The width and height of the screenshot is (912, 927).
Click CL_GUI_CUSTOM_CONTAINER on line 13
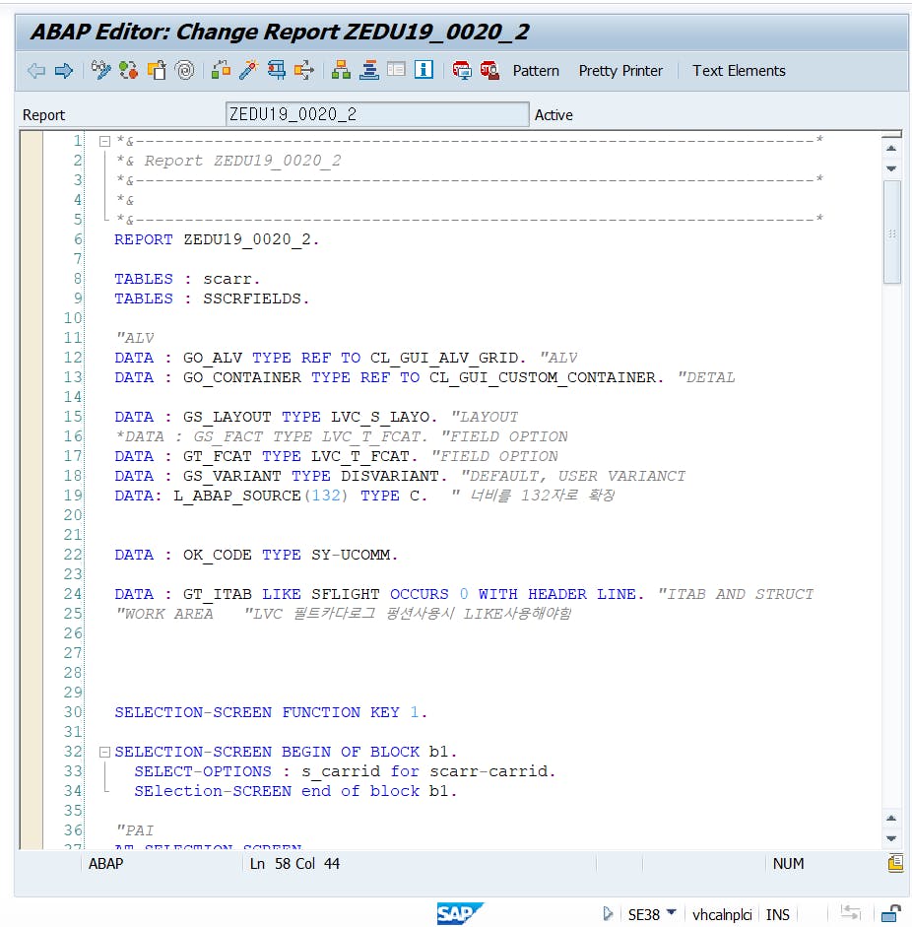[542, 377]
